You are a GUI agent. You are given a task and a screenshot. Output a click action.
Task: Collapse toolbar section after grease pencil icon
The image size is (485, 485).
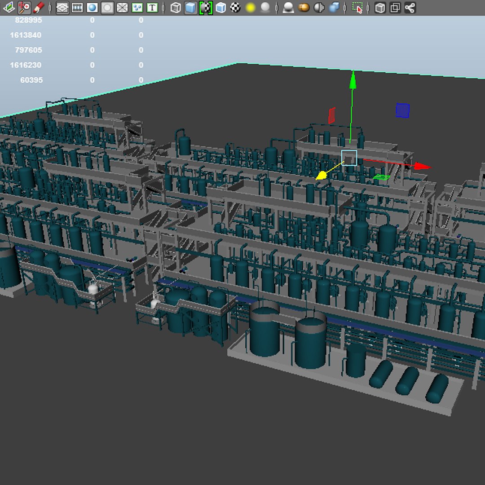pos(50,8)
